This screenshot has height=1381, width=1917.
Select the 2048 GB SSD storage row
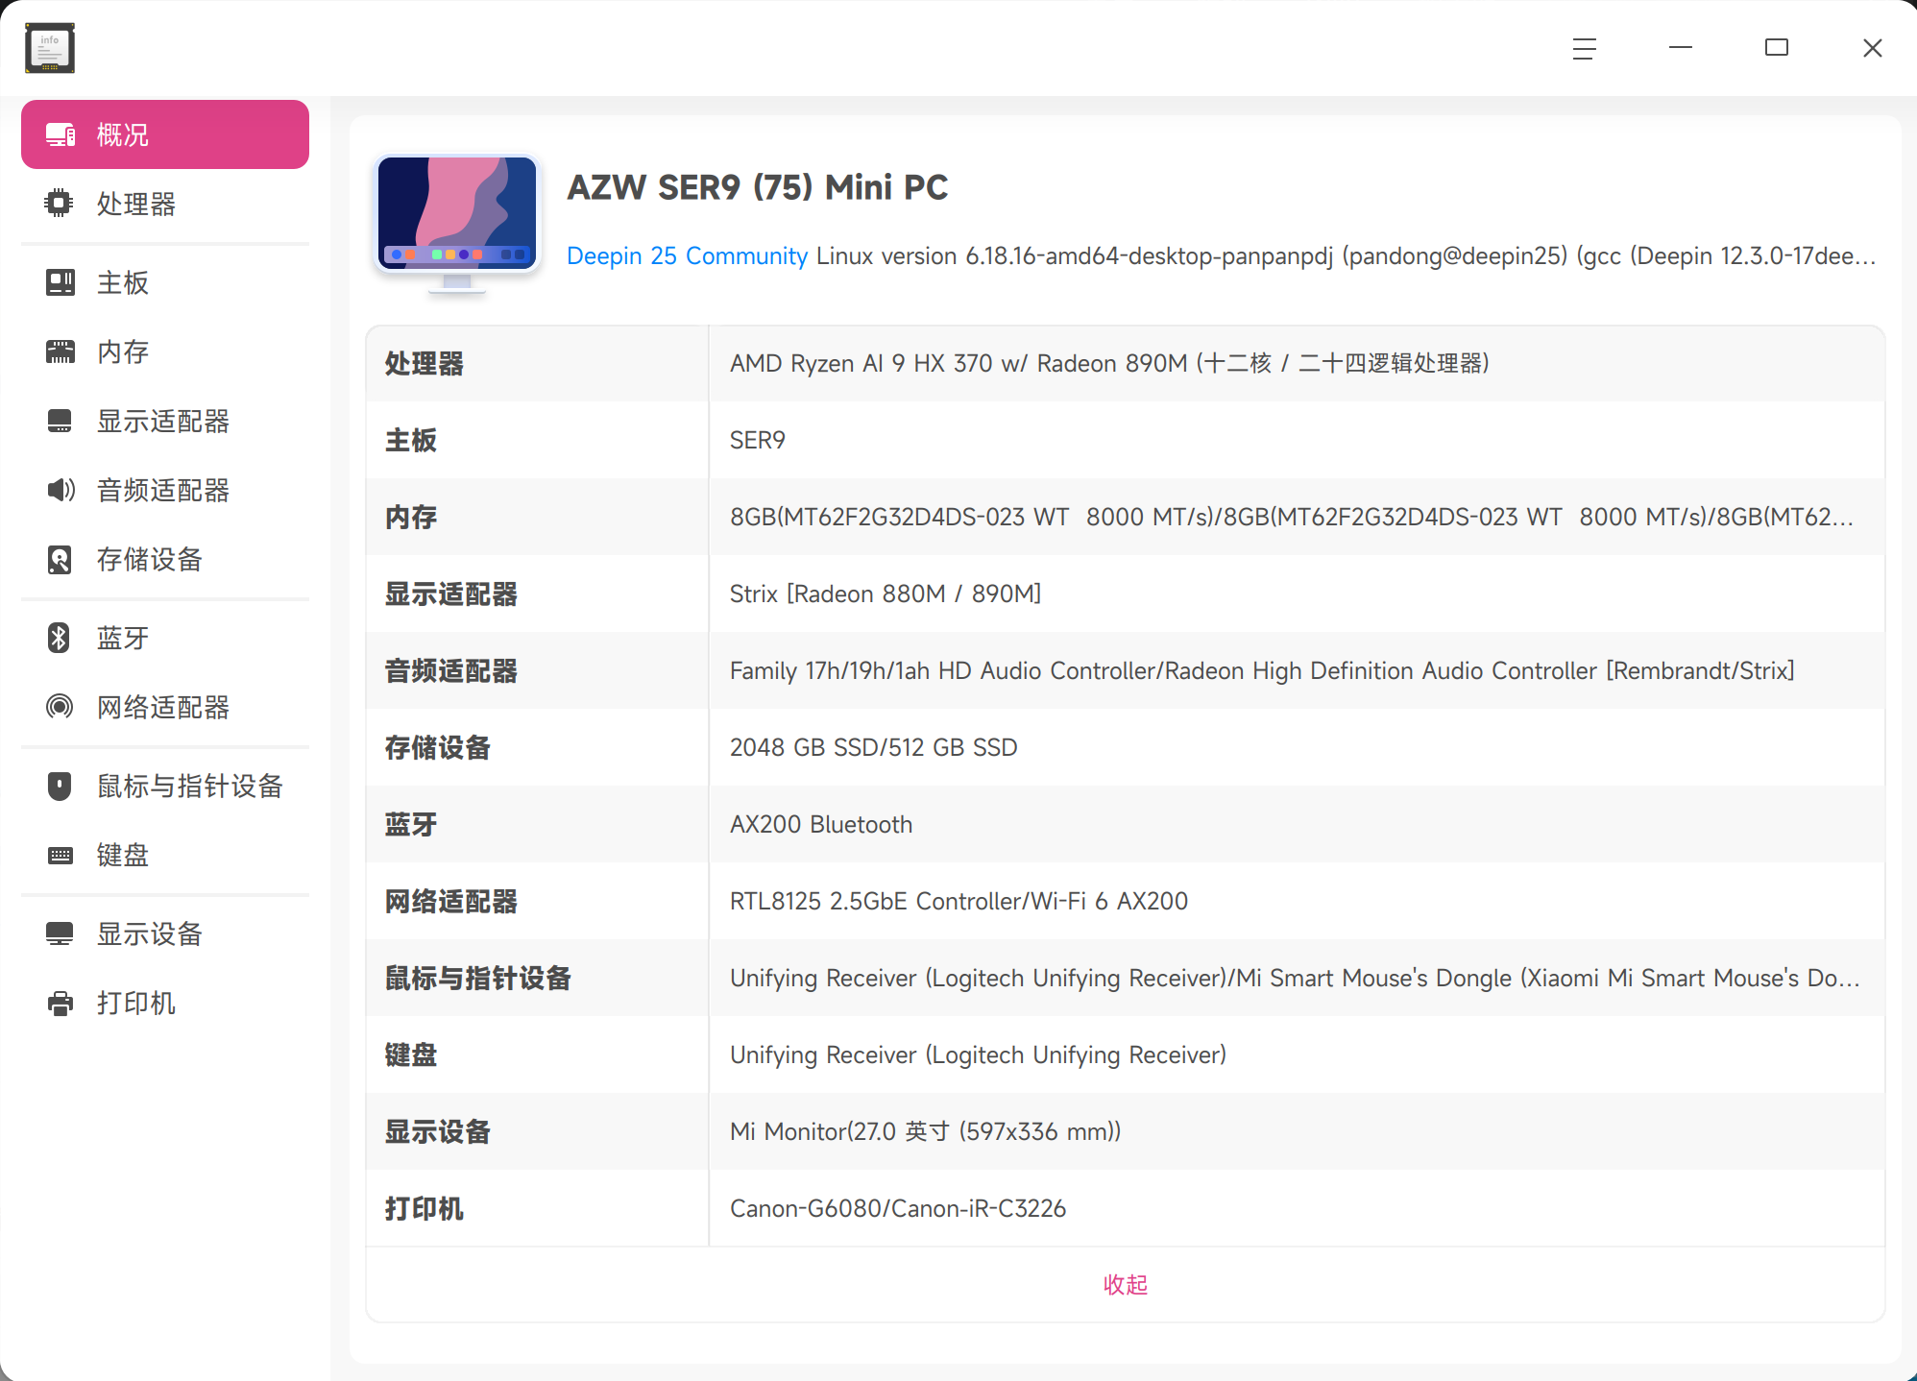click(873, 747)
